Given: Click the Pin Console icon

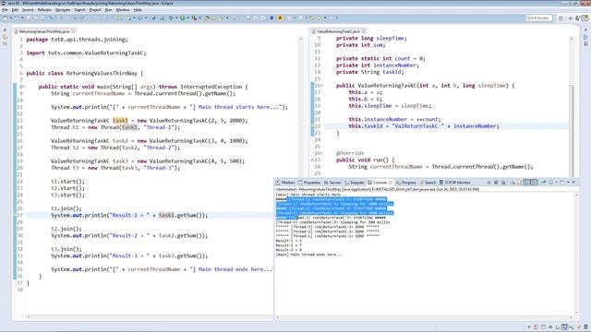Looking at the screenshot, I should coord(543,183).
